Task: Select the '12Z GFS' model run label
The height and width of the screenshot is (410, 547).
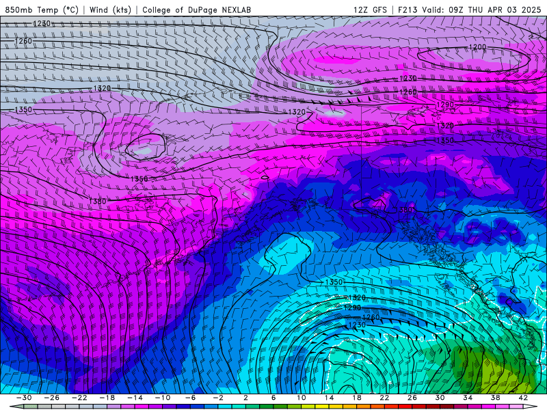Action: click(370, 10)
